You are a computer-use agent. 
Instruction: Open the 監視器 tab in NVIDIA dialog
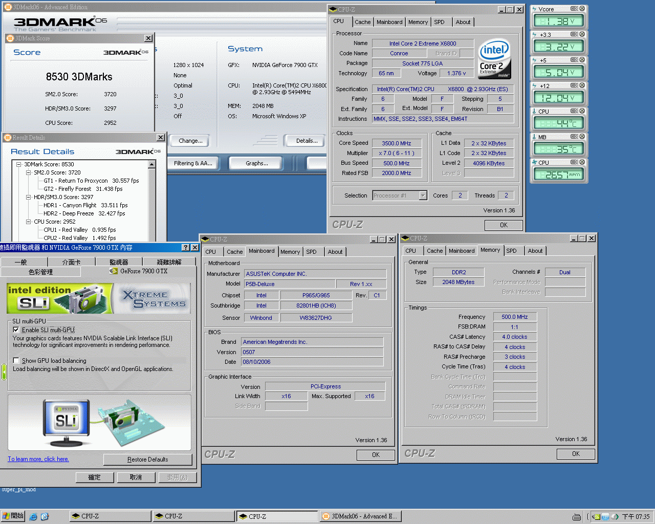(x=119, y=262)
